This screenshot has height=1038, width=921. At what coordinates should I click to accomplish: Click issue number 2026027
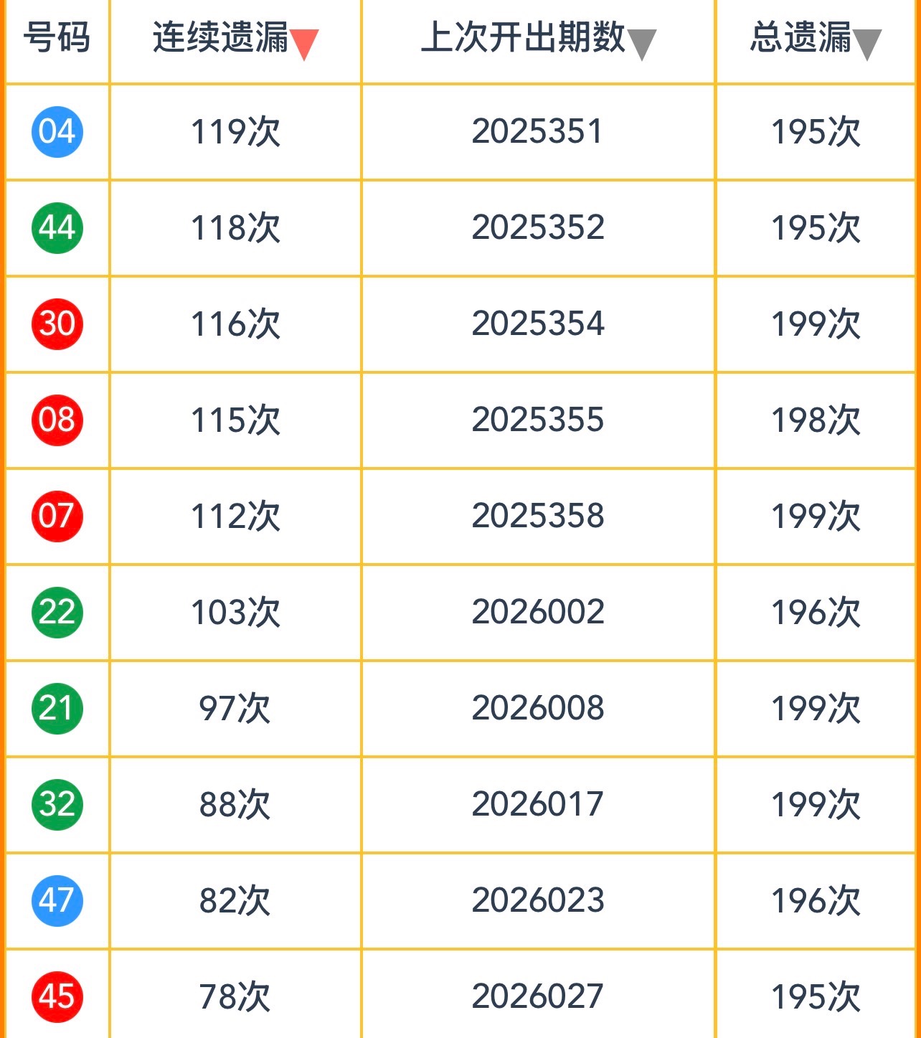click(537, 996)
